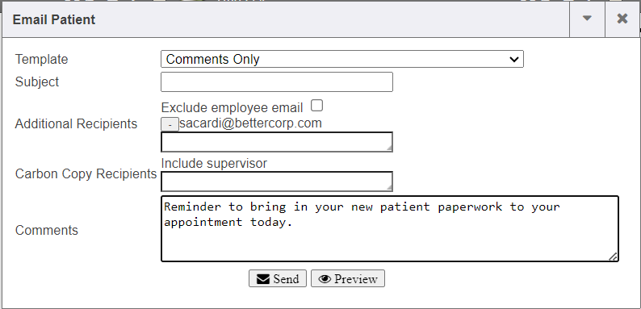Screen dimensions: 641x309
Task: Check the Exclude employee email checkbox
Action: [x=316, y=106]
